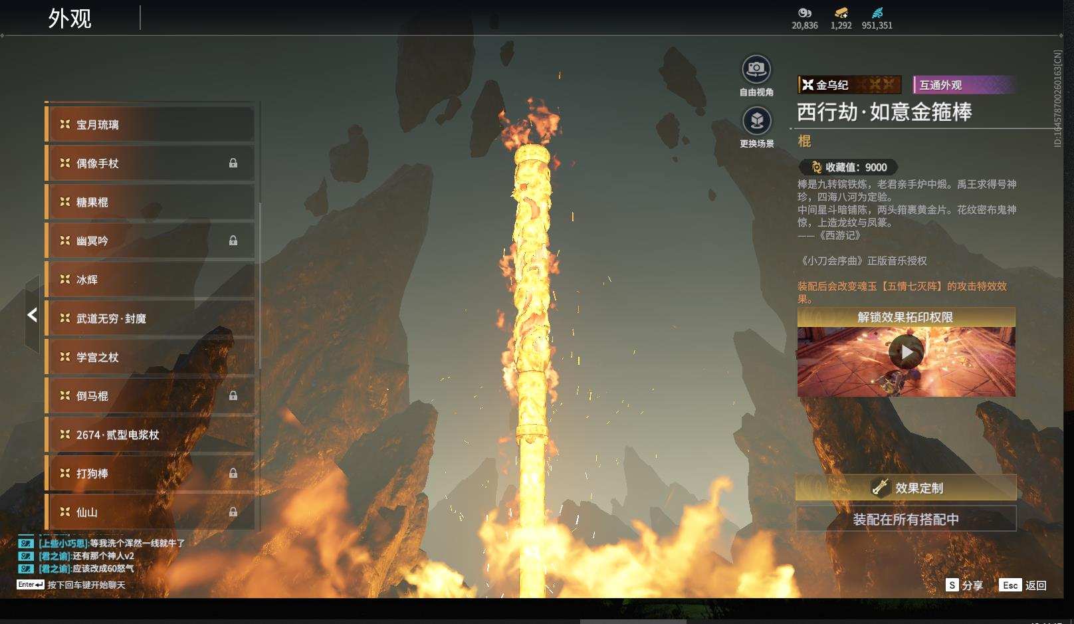The width and height of the screenshot is (1074, 624).
Task: Select 武道无穷·封魔 skin
Action: pos(150,318)
